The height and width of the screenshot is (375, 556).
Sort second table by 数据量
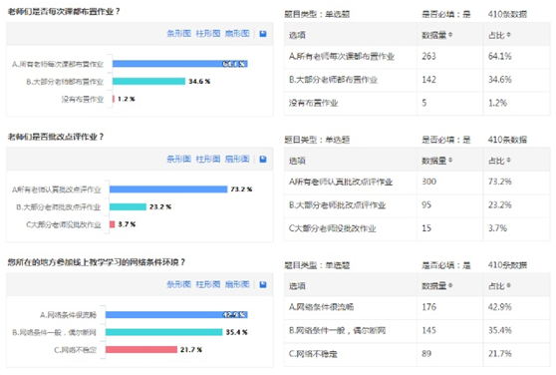coord(436,161)
